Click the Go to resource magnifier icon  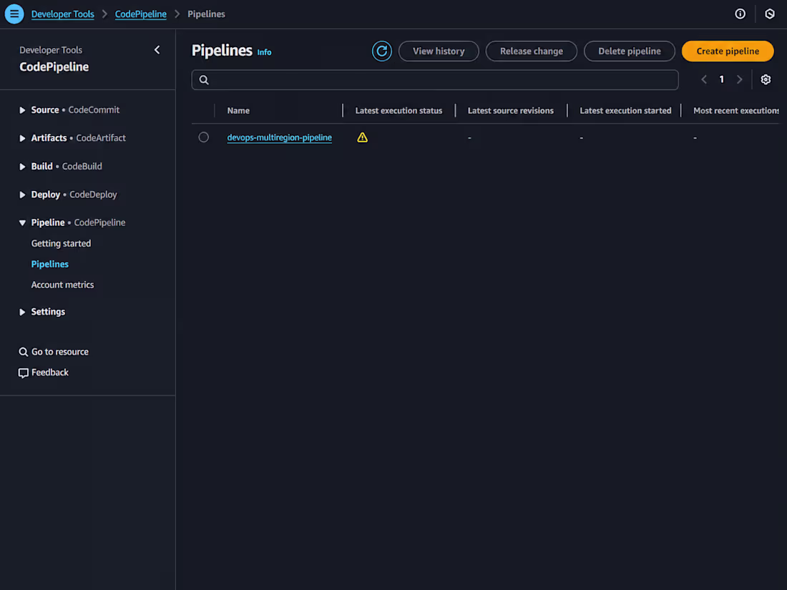[23, 352]
